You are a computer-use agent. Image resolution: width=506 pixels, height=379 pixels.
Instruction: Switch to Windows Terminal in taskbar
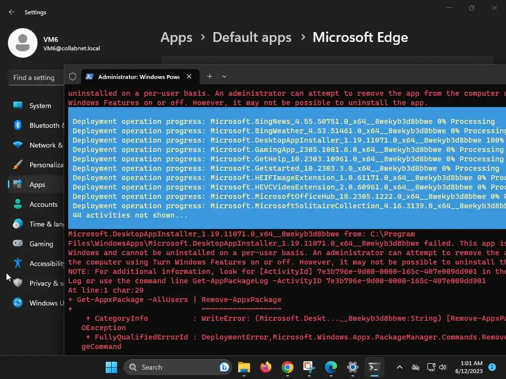(x=375, y=367)
